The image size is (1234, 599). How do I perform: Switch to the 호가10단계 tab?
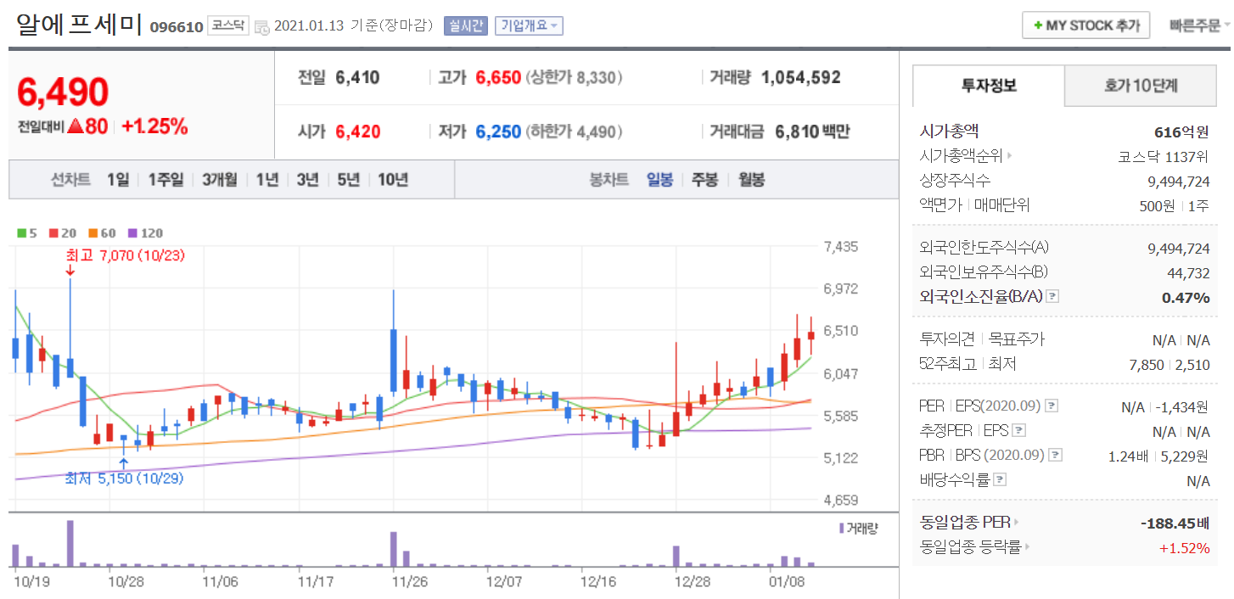[1141, 85]
